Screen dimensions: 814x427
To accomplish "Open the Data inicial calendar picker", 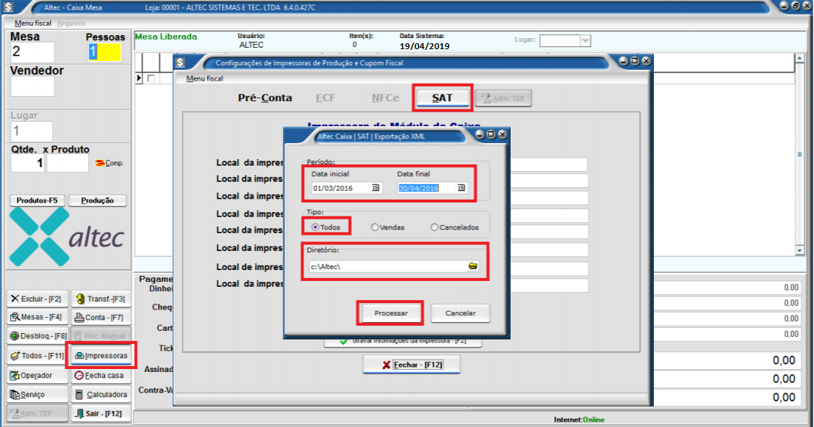I will (375, 188).
